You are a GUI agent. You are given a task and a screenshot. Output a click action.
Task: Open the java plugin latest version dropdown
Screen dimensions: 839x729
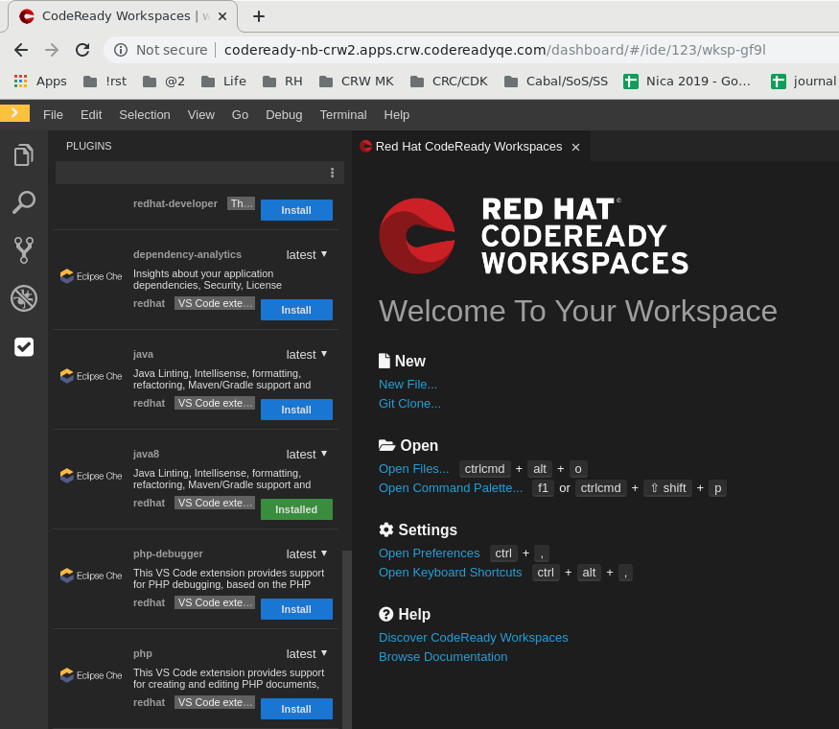tap(306, 354)
